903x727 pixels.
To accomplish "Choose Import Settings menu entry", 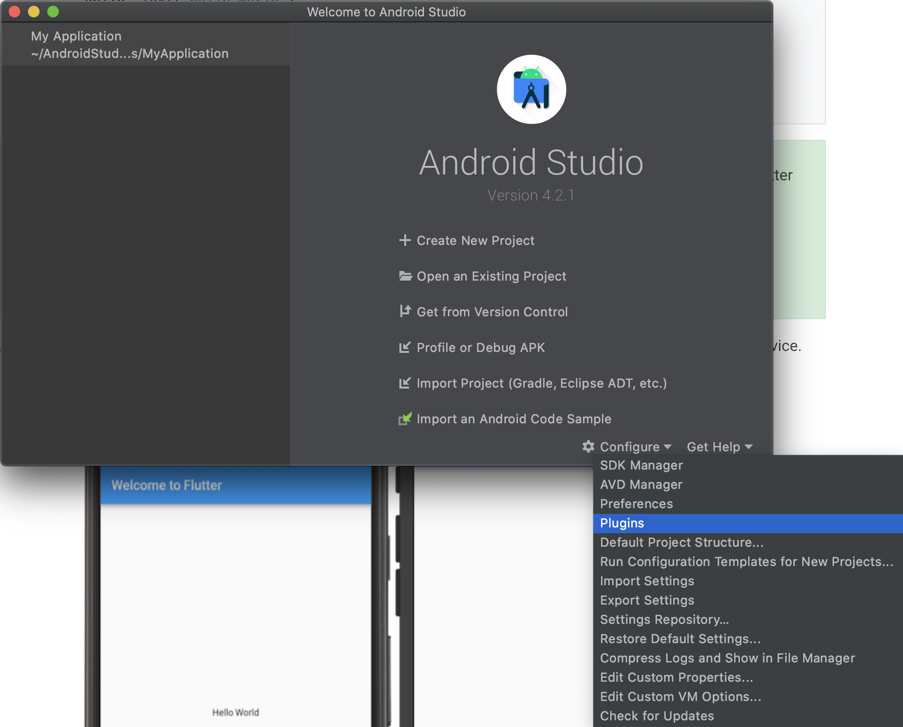I will [x=748, y=581].
